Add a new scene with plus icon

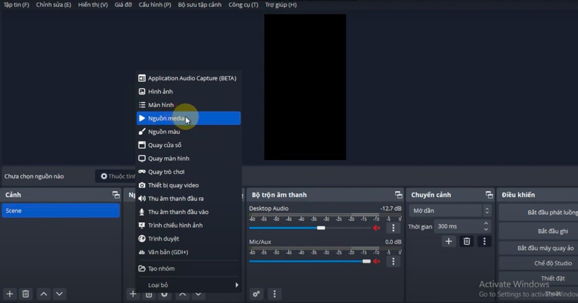point(10,294)
